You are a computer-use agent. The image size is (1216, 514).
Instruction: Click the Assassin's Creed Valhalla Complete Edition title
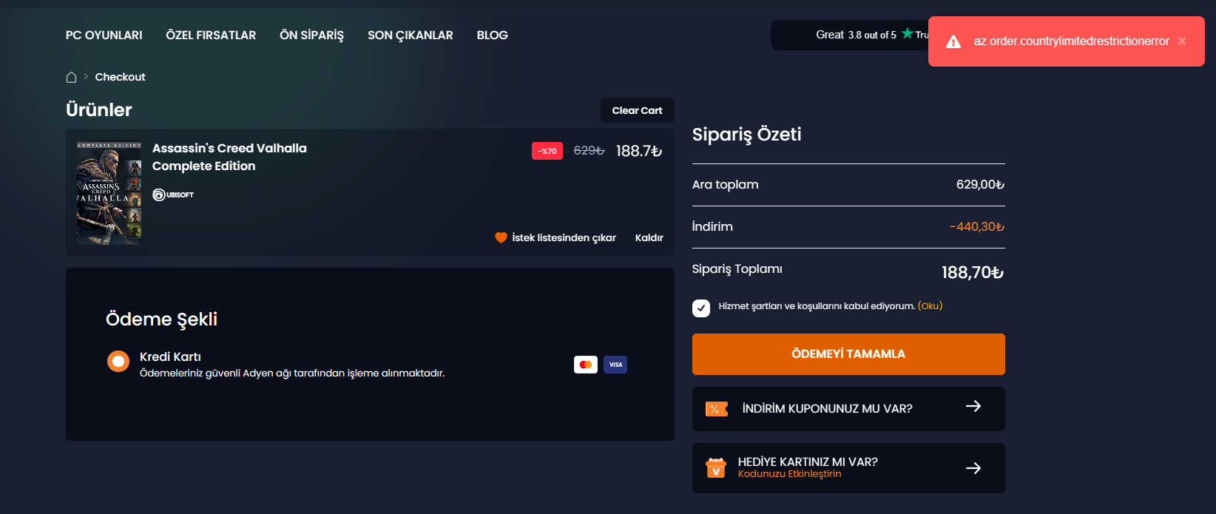[x=229, y=157]
